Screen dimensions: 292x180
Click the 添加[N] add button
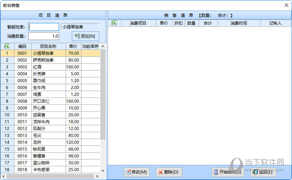tap(86, 36)
